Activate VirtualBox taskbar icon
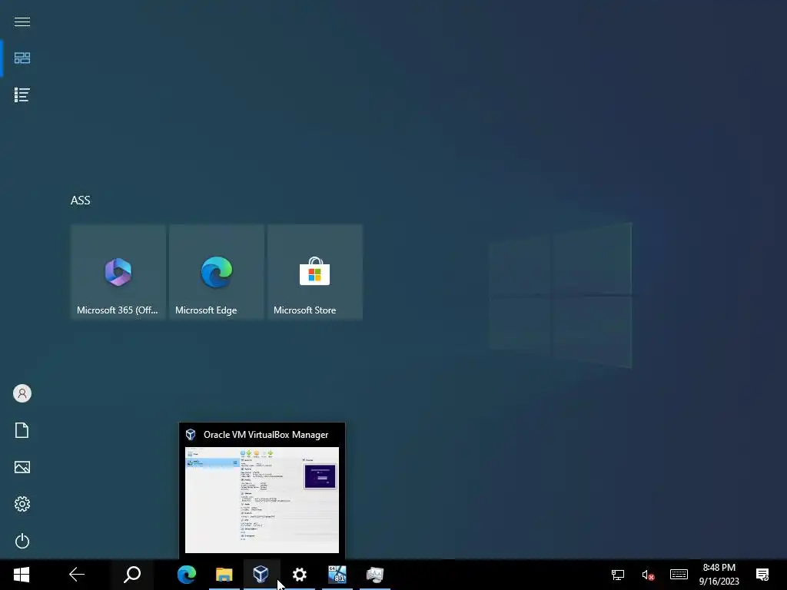 coord(261,575)
